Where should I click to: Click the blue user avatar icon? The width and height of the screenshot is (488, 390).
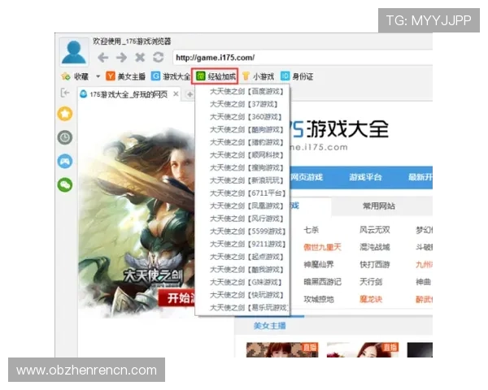pyautogui.click(x=74, y=52)
